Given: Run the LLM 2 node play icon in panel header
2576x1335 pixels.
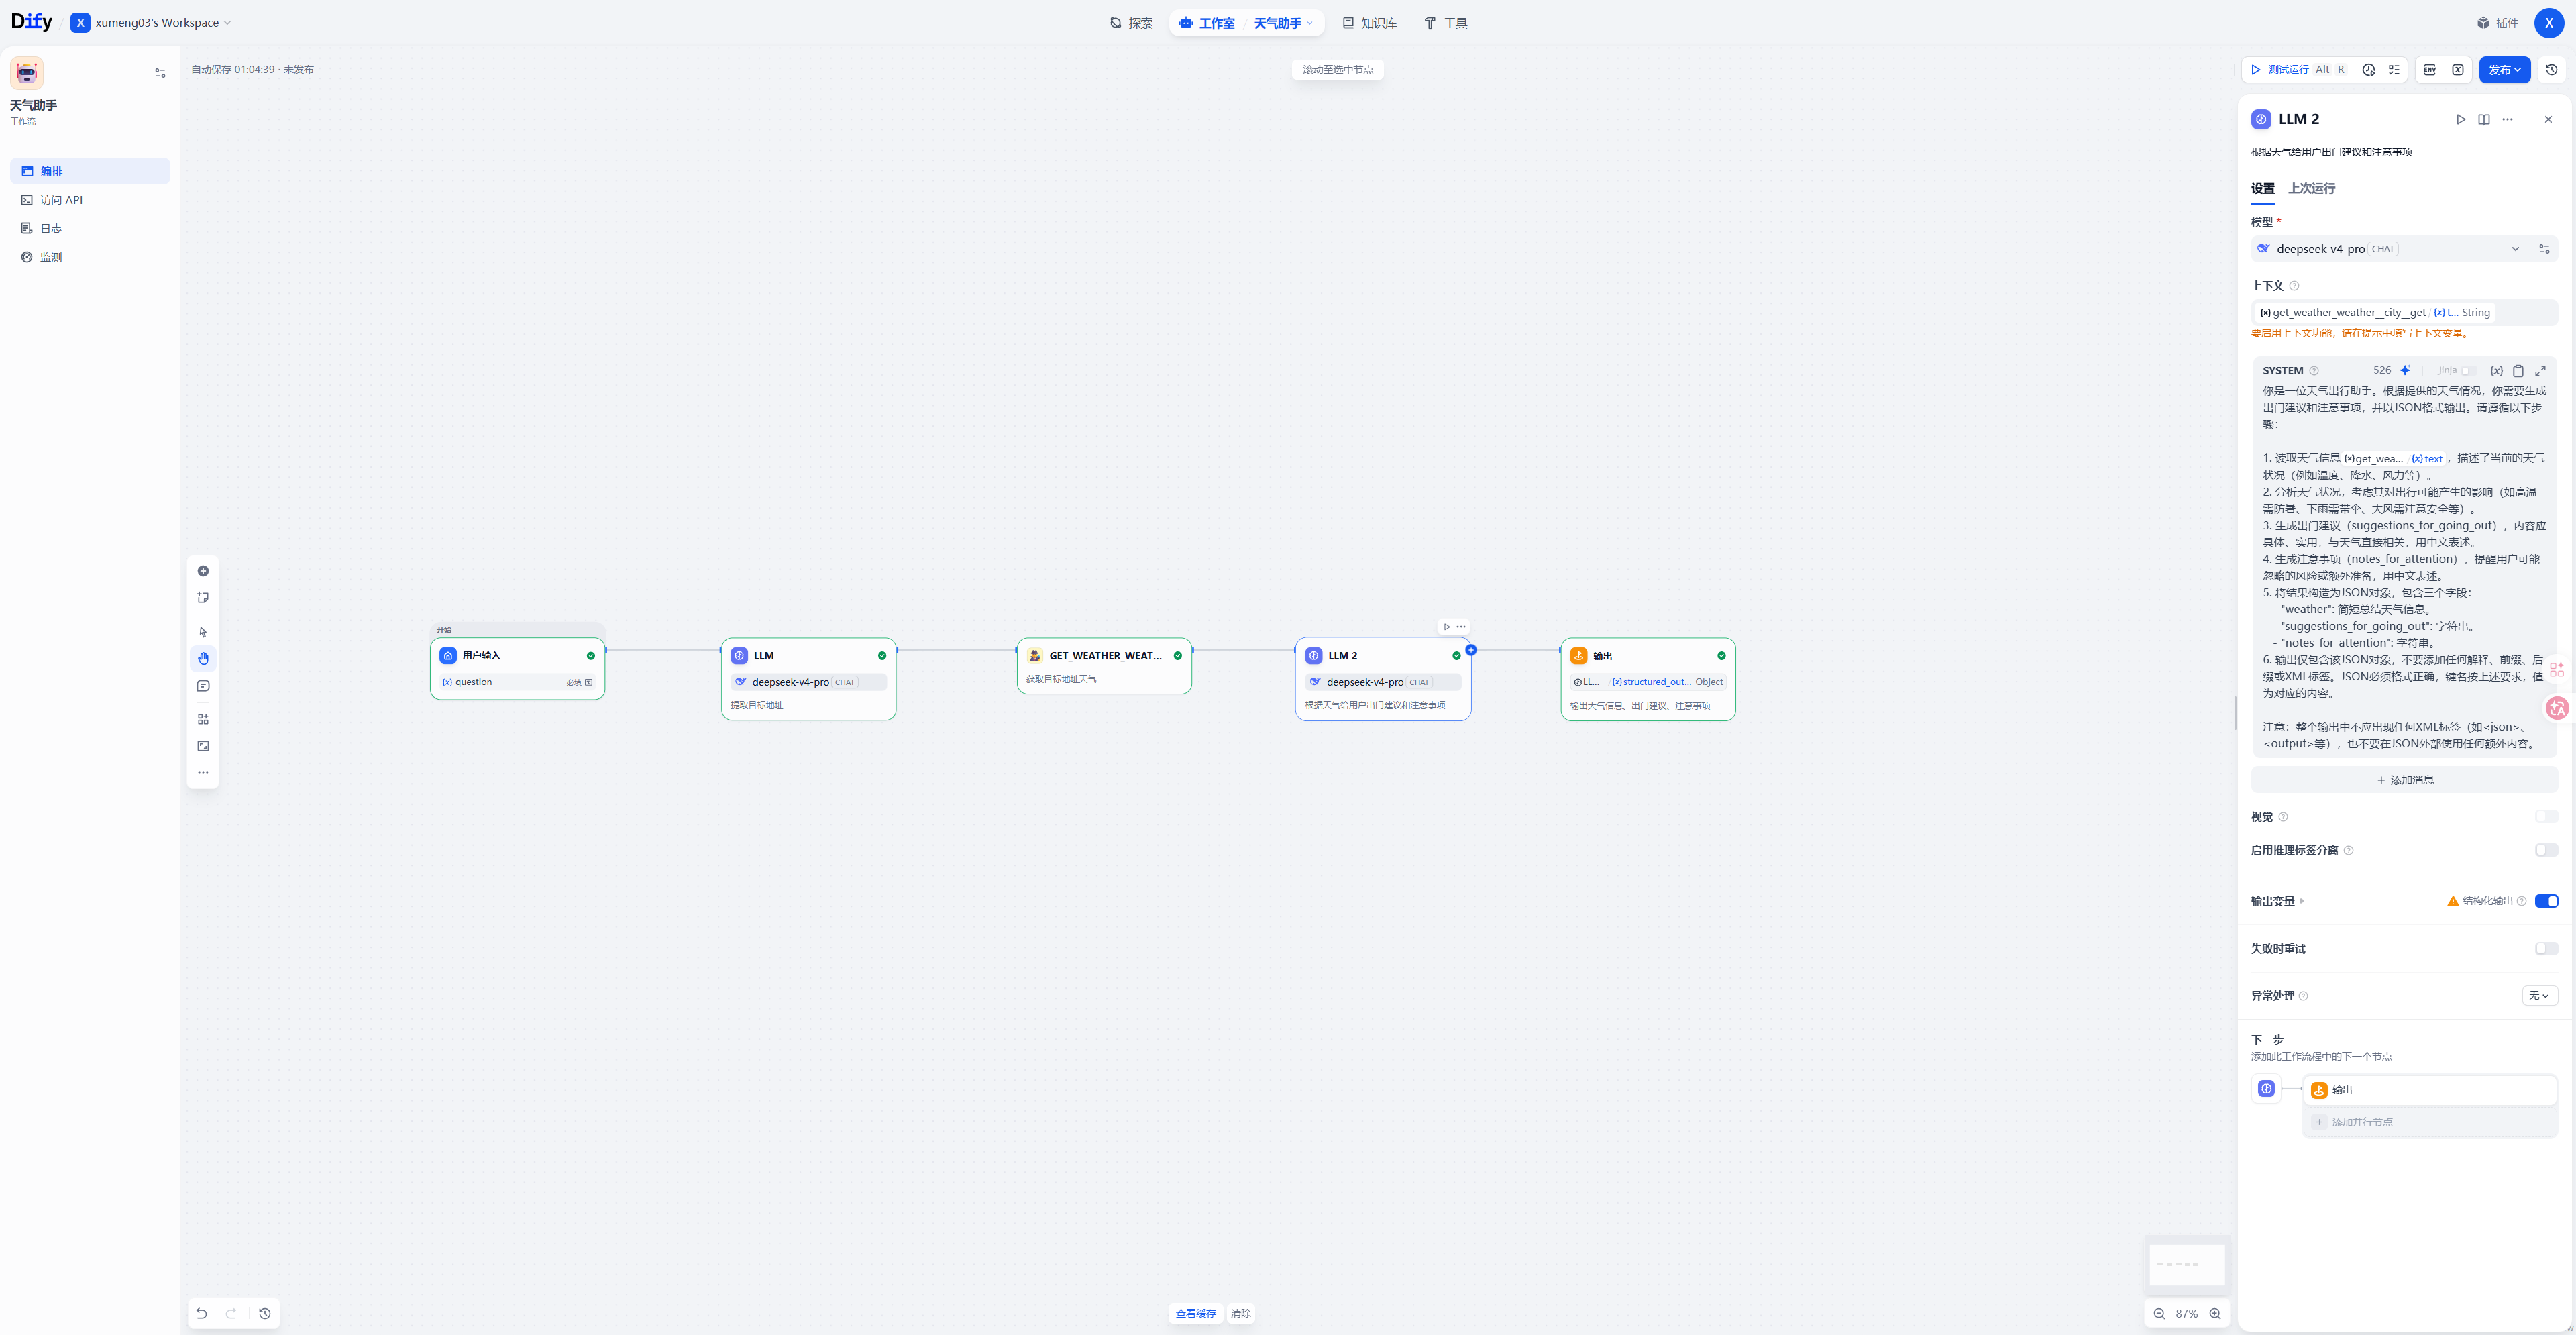Looking at the screenshot, I should pyautogui.click(x=2461, y=119).
